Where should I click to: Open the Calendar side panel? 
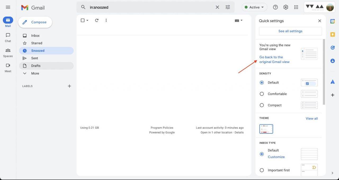(x=332, y=21)
